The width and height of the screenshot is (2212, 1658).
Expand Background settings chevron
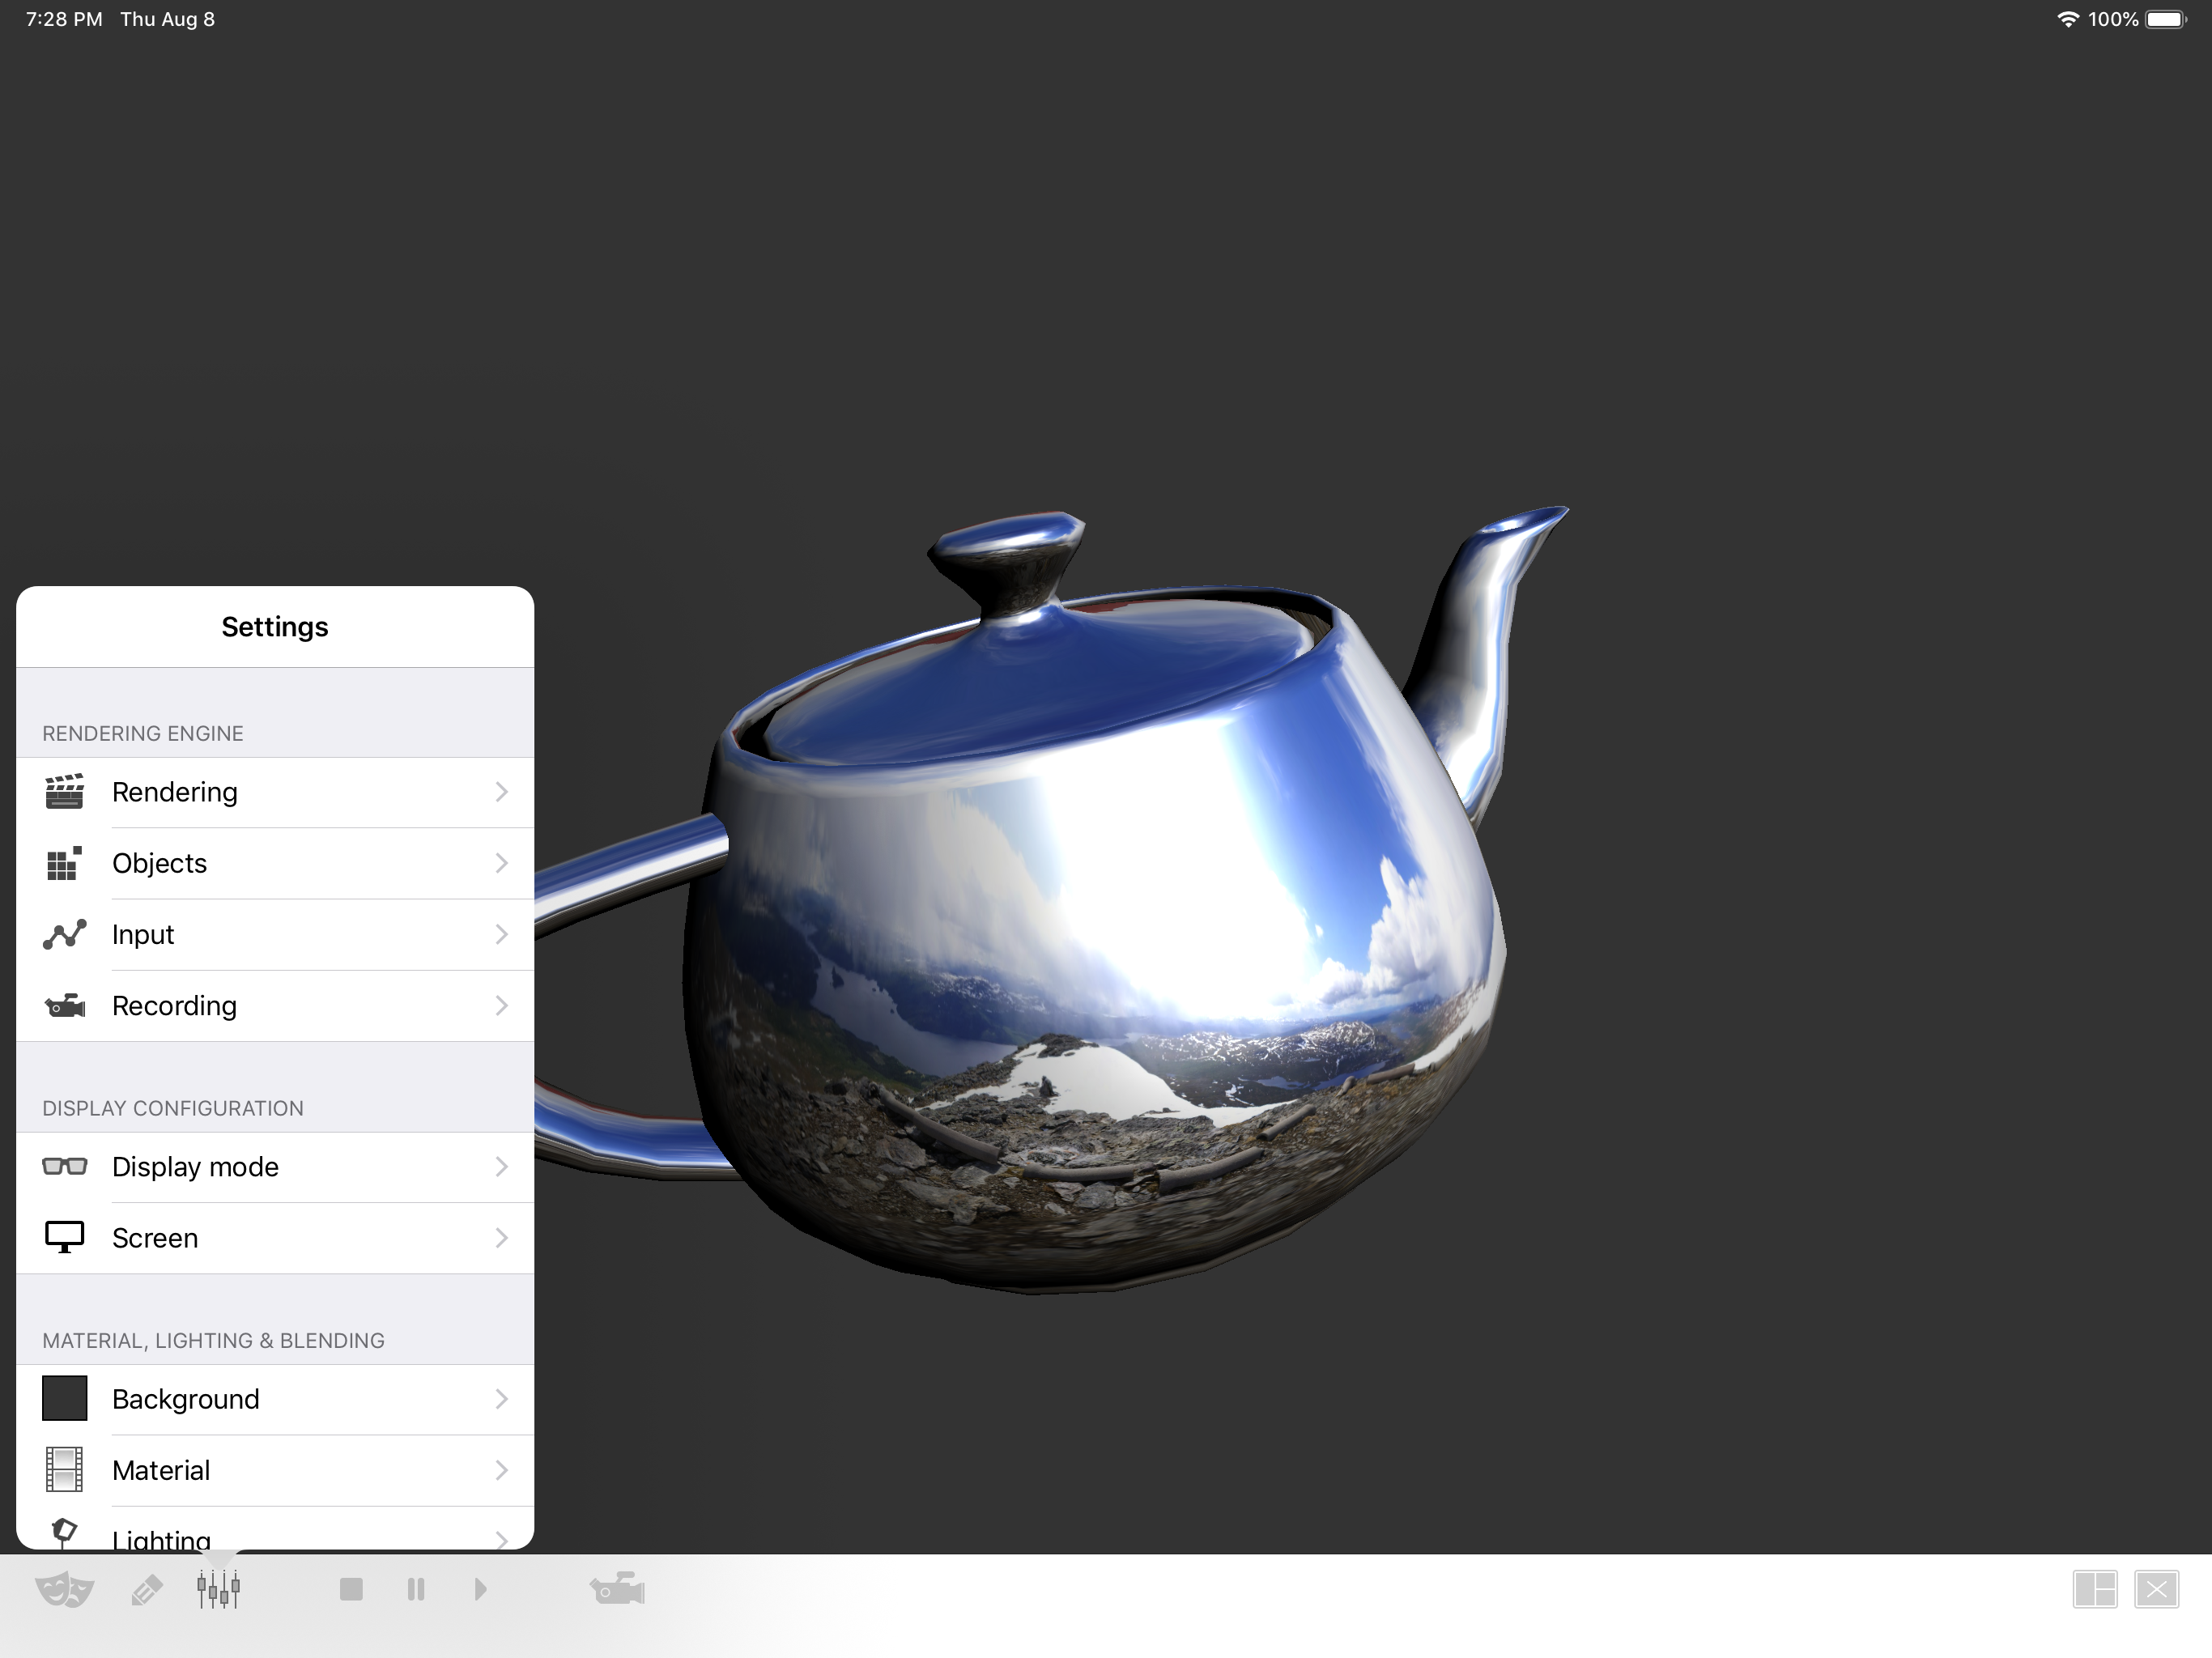tap(502, 1399)
